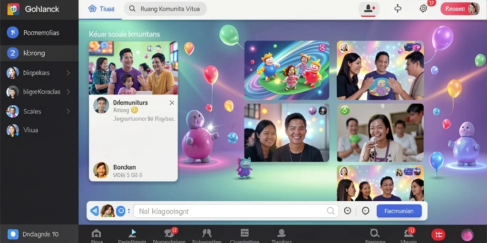Screen dimensions: 487x243
Task: Expand the biigreKoraclas chevron
Action: click(68, 92)
